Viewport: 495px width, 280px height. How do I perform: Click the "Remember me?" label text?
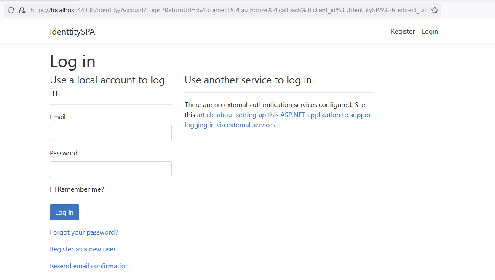coord(81,189)
